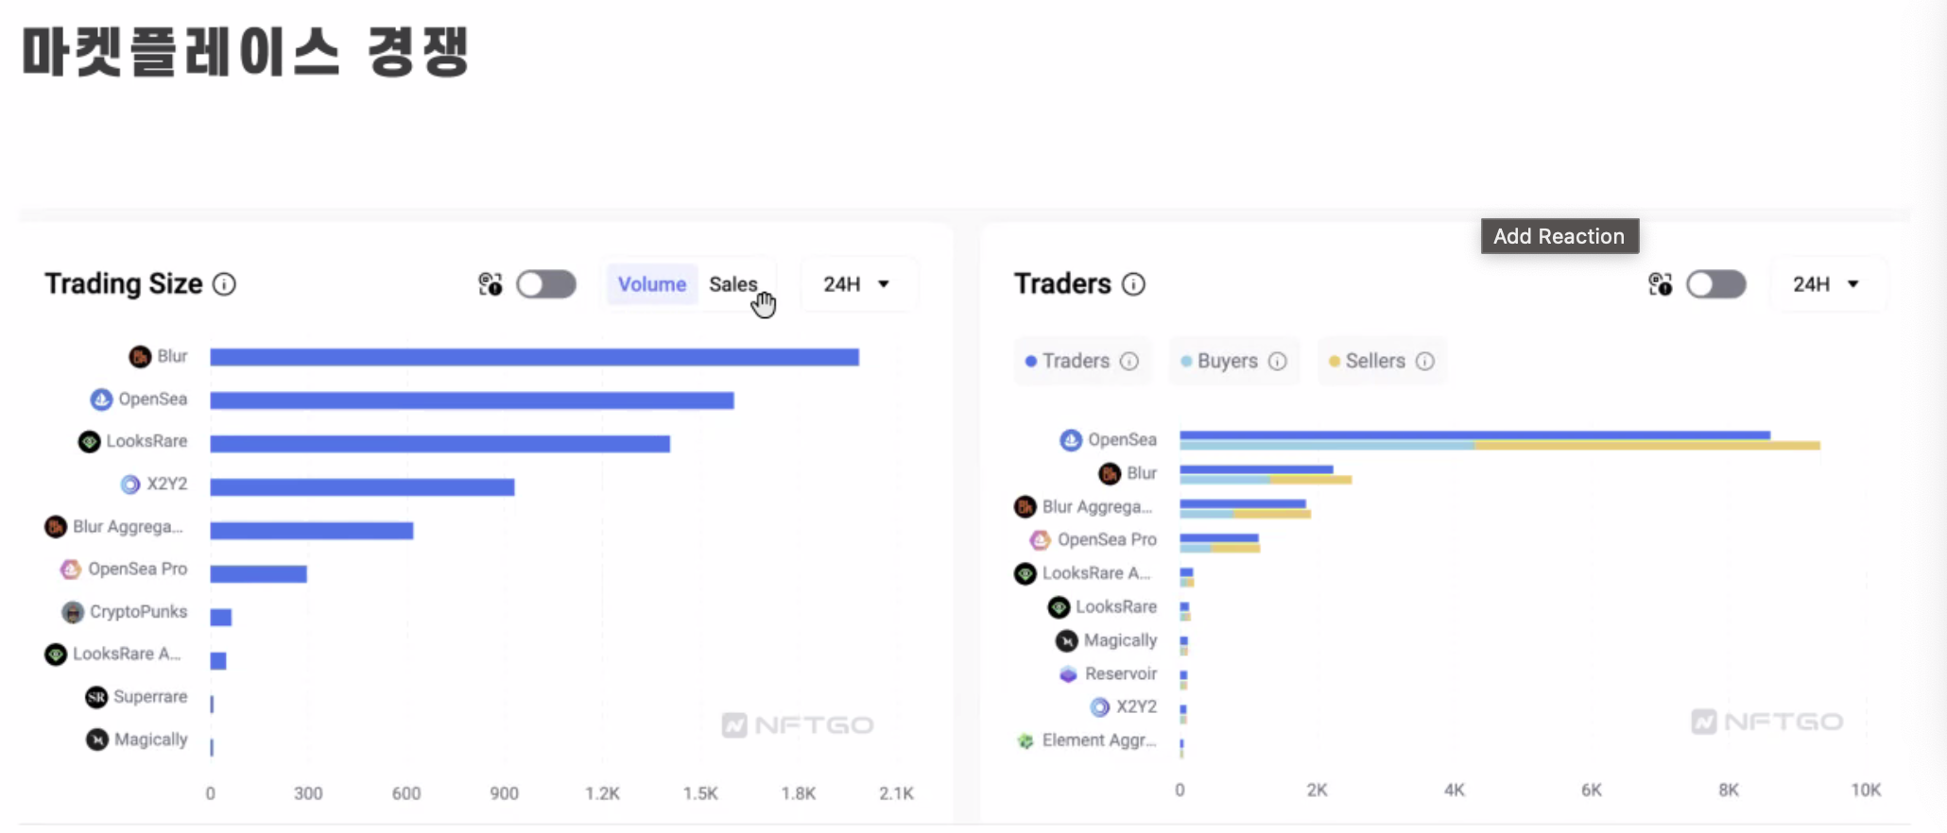Click the OpenSea Pro logo in Traders chart
Screen dimensions: 1947x833
click(x=1041, y=540)
